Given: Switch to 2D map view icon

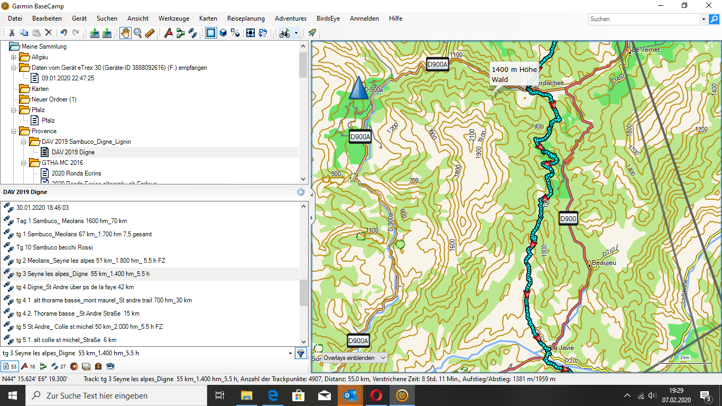Looking at the screenshot, I should [211, 33].
